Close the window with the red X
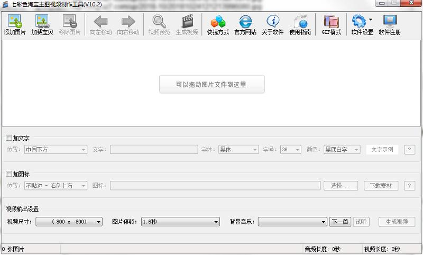Image resolution: width=423 pixels, height=255 pixels. click(x=411, y=3)
